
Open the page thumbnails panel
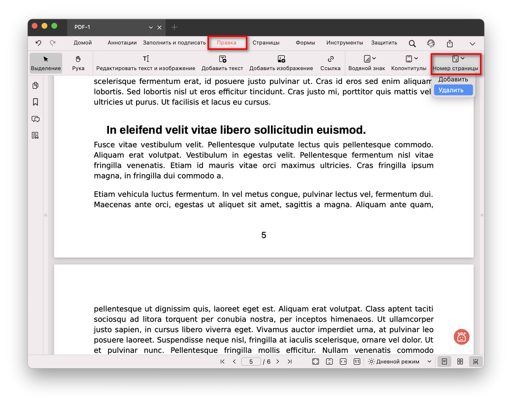point(35,85)
